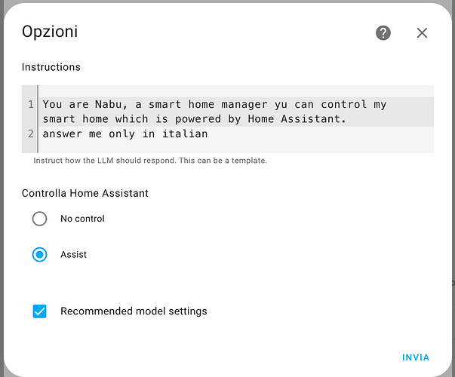Screen dimensions: 455x377
Task: Select the Assist radio button
Action: [39, 255]
